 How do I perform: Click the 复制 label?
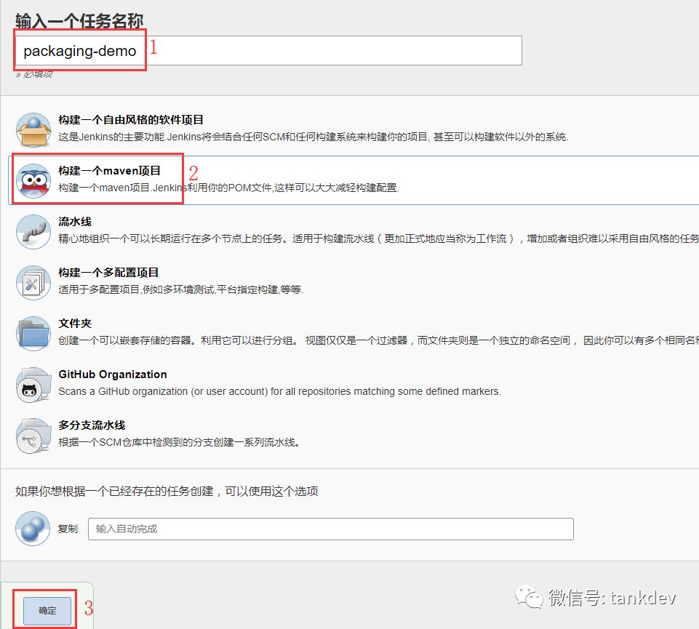click(x=68, y=529)
